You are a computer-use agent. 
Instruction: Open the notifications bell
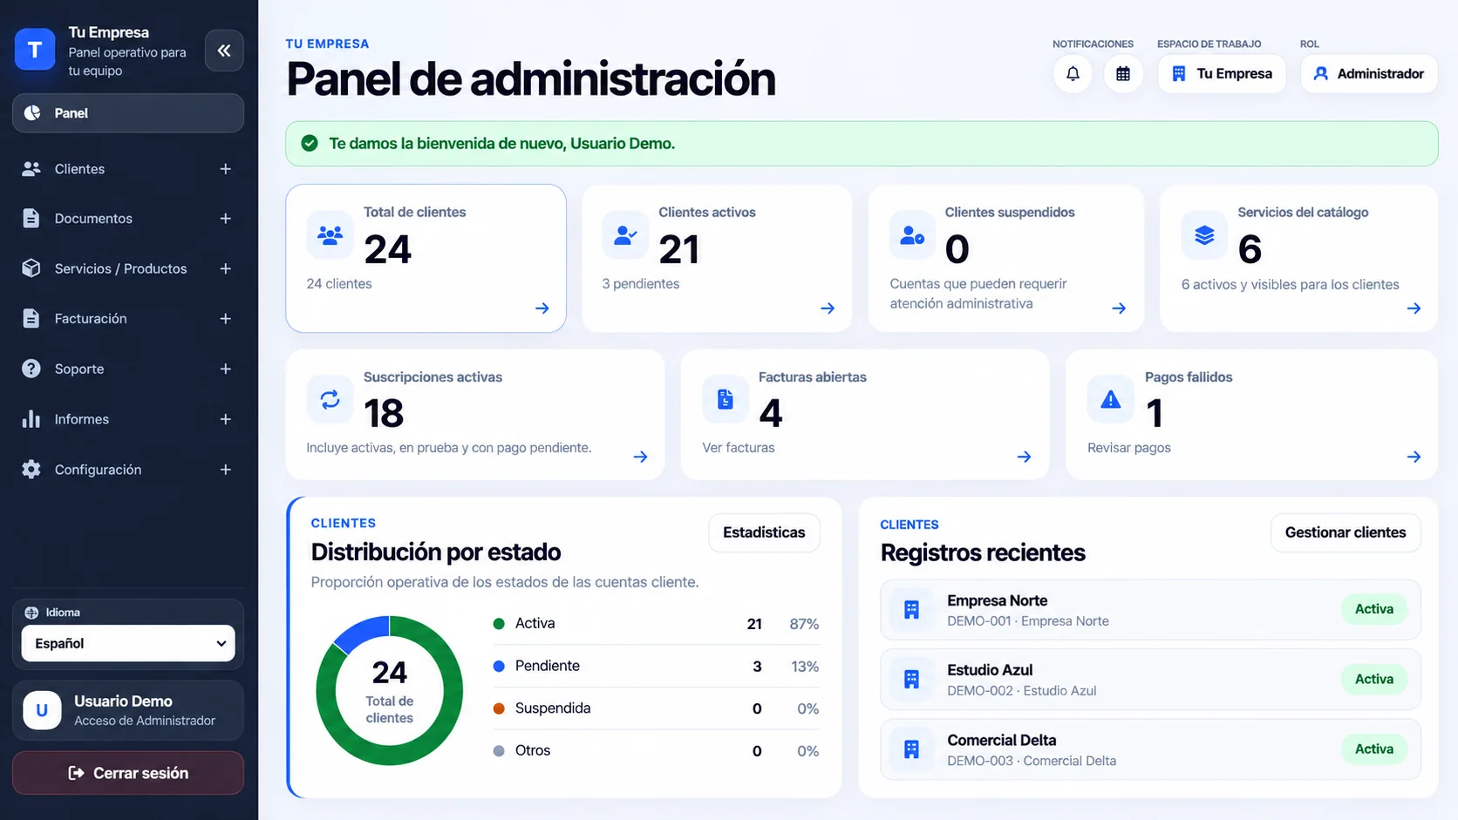tap(1073, 74)
